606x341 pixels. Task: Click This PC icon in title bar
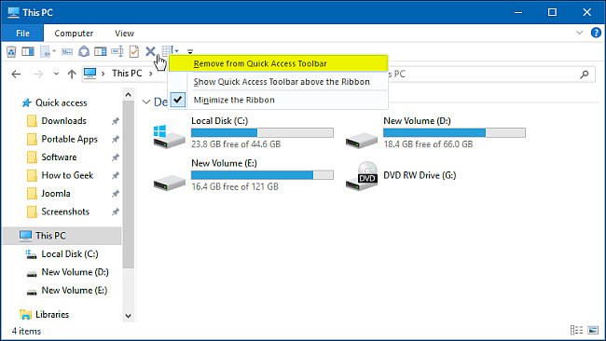[x=13, y=12]
